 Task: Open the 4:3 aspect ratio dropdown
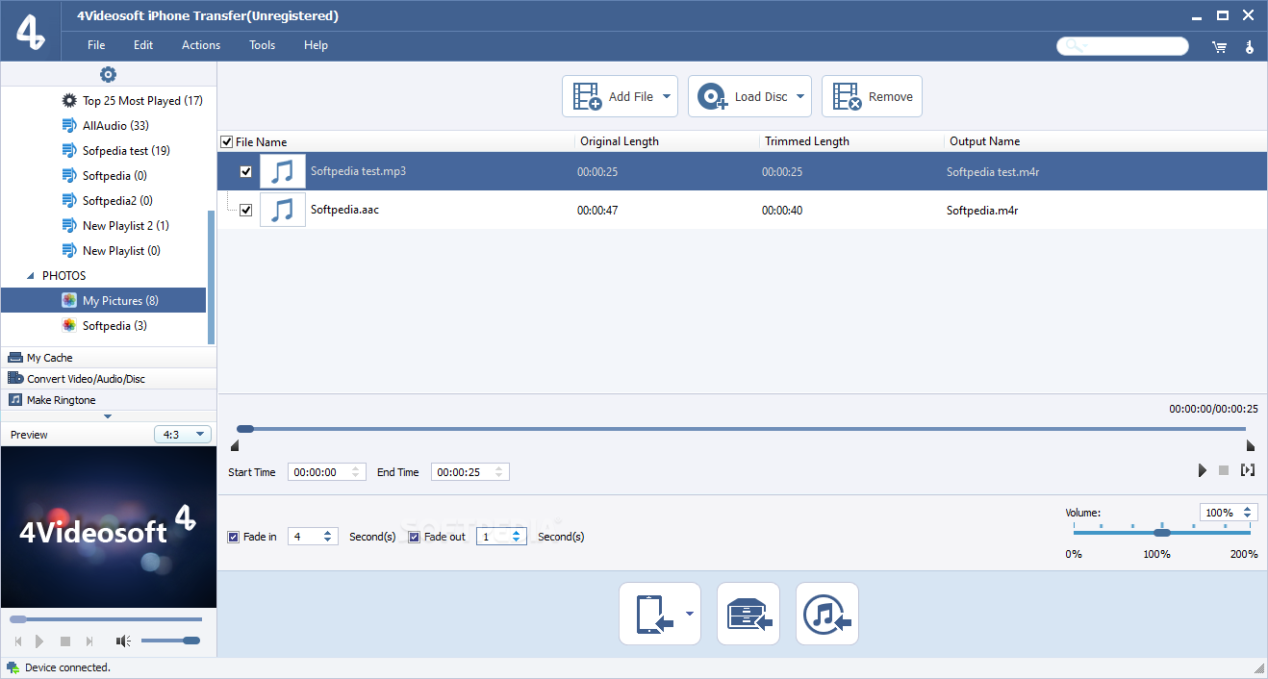tap(183, 435)
